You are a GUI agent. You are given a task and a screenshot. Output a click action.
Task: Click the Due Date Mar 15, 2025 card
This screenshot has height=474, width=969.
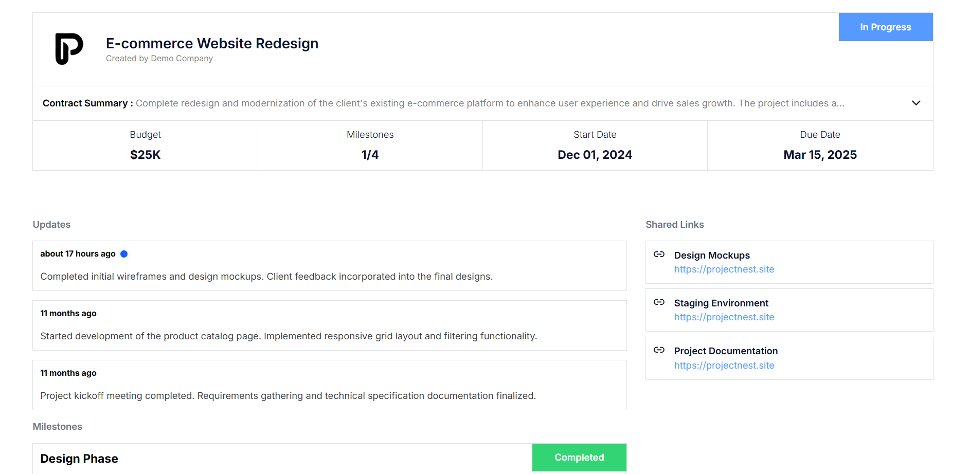[x=820, y=145]
